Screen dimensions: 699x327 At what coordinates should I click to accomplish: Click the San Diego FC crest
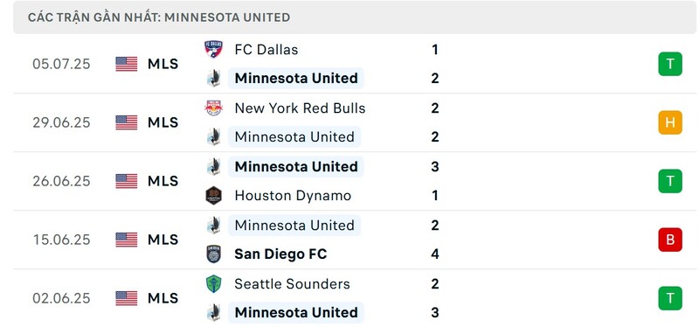coord(213,254)
